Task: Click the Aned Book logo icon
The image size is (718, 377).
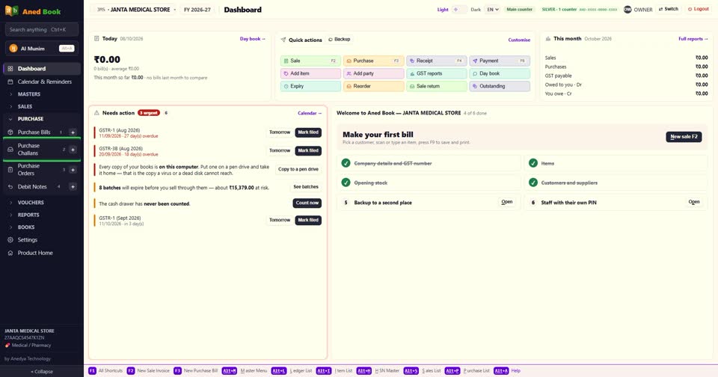Action: click(11, 10)
